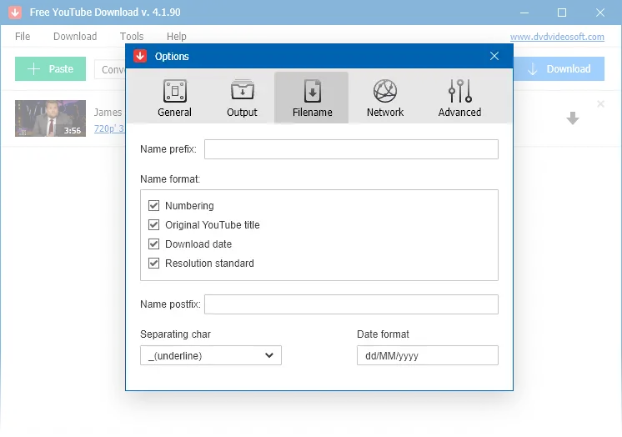The width and height of the screenshot is (622, 437).
Task: Open the General options tab
Action: pos(174,98)
